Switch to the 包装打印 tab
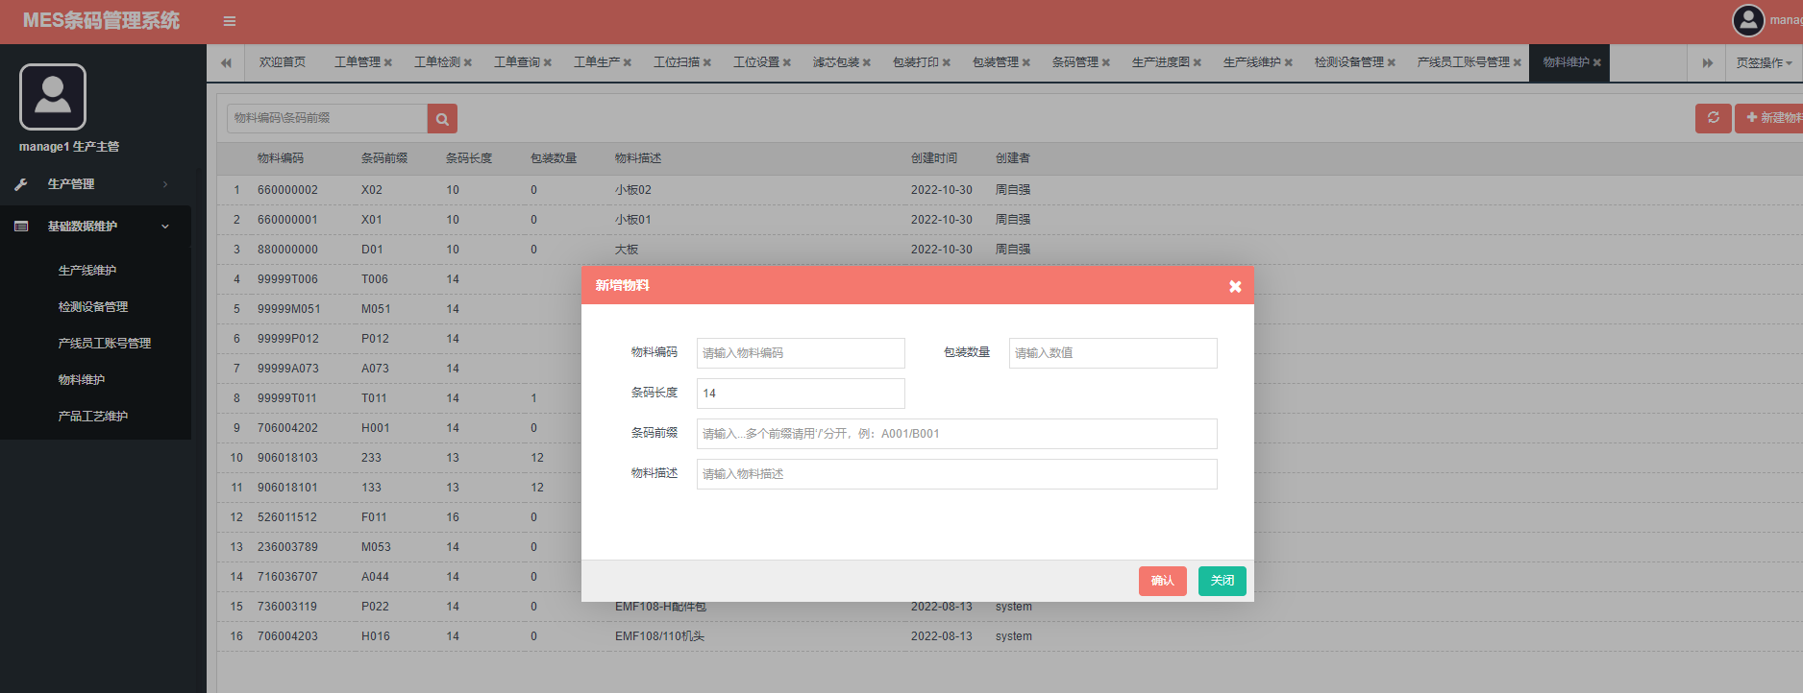The image size is (1803, 693). pos(916,62)
